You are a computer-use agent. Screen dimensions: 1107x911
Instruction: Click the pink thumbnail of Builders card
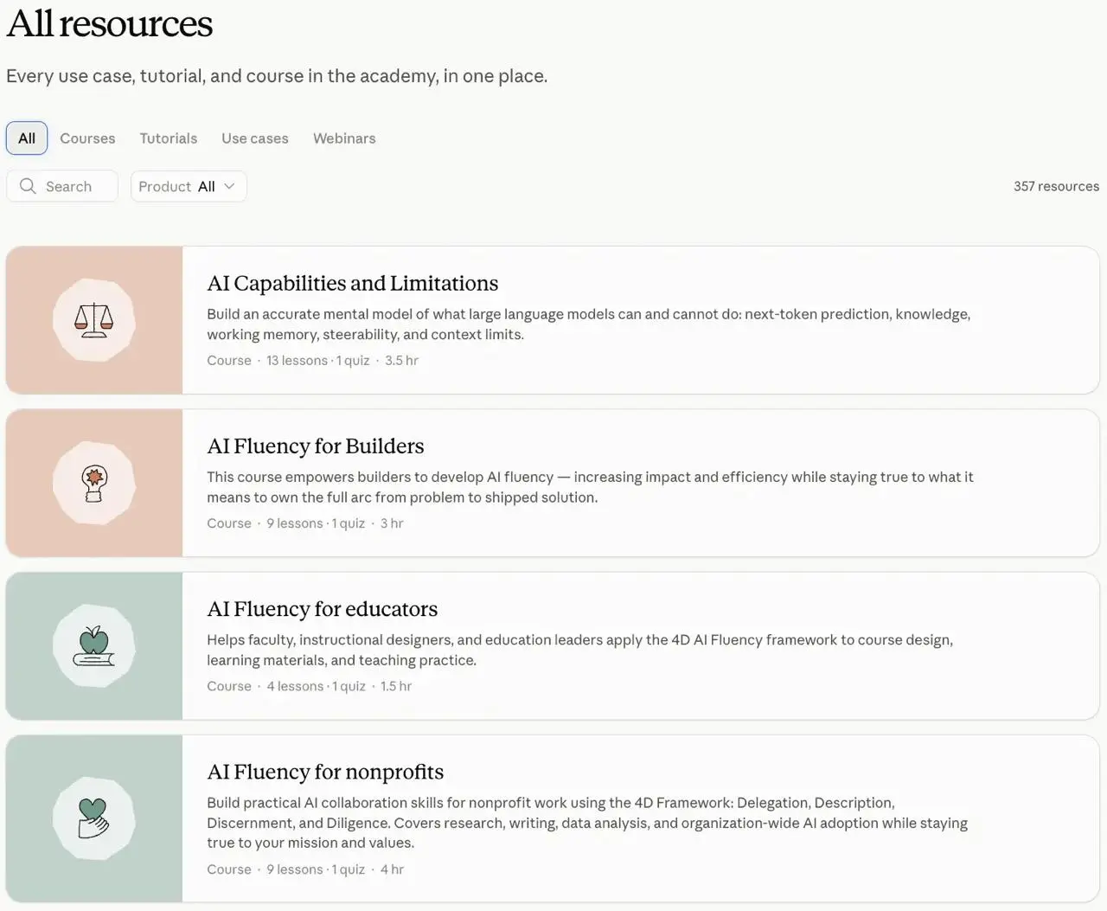pyautogui.click(x=94, y=483)
